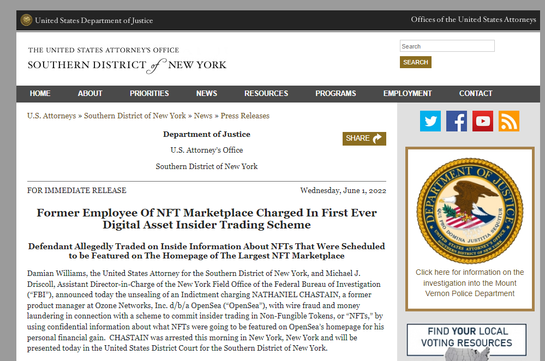Viewport: 545px width, 361px height.
Task: Open the RSS feed icon
Action: click(509, 121)
